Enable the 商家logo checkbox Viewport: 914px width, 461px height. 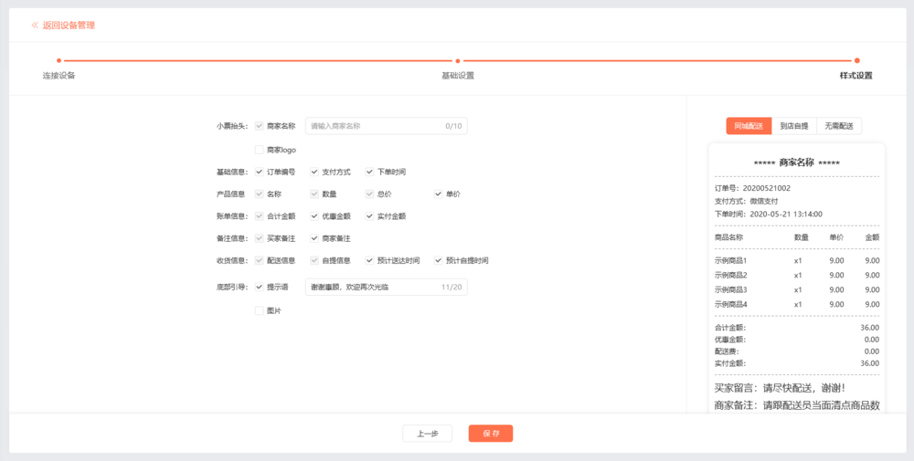(x=260, y=150)
